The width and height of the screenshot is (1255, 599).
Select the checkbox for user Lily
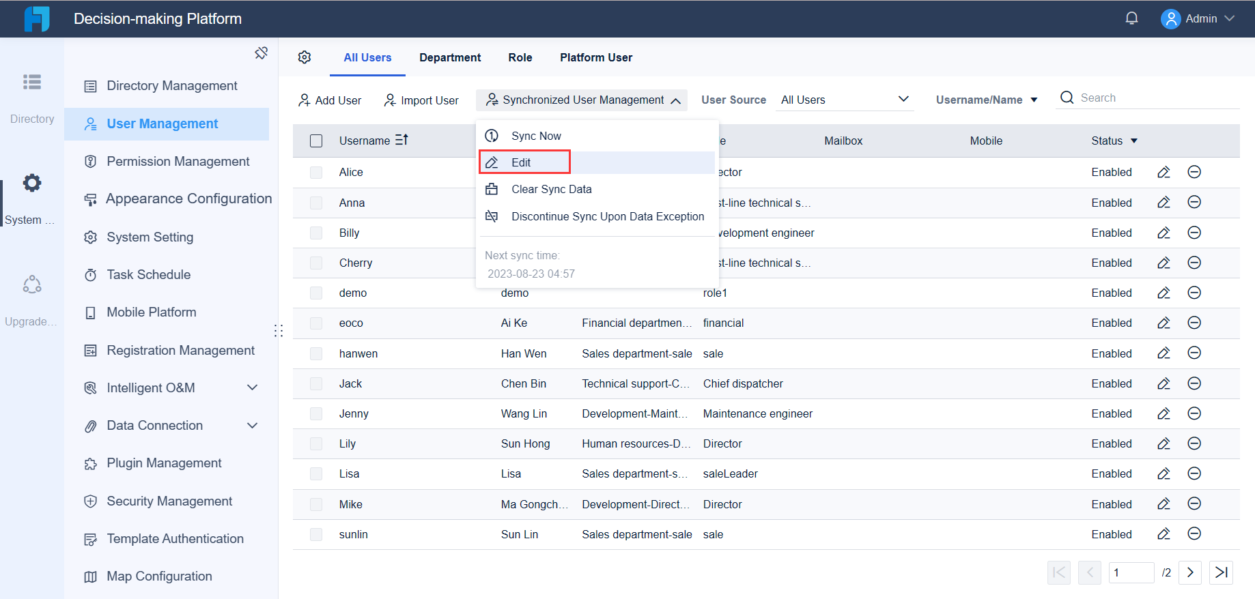coord(316,443)
